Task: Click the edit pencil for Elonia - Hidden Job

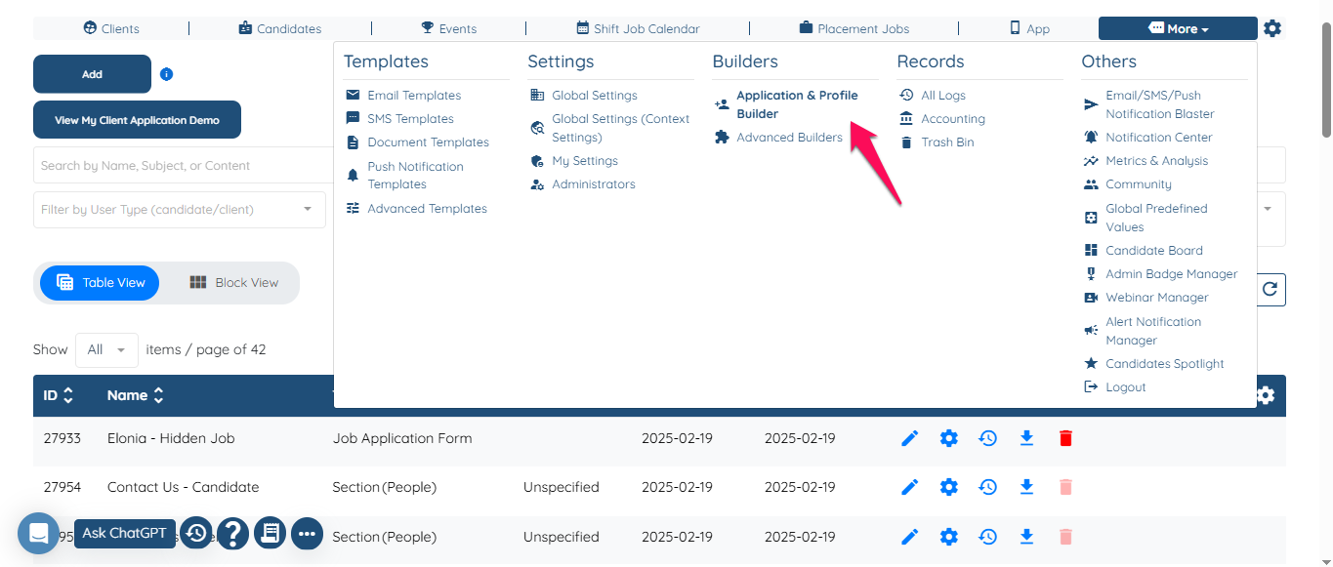Action: click(909, 438)
